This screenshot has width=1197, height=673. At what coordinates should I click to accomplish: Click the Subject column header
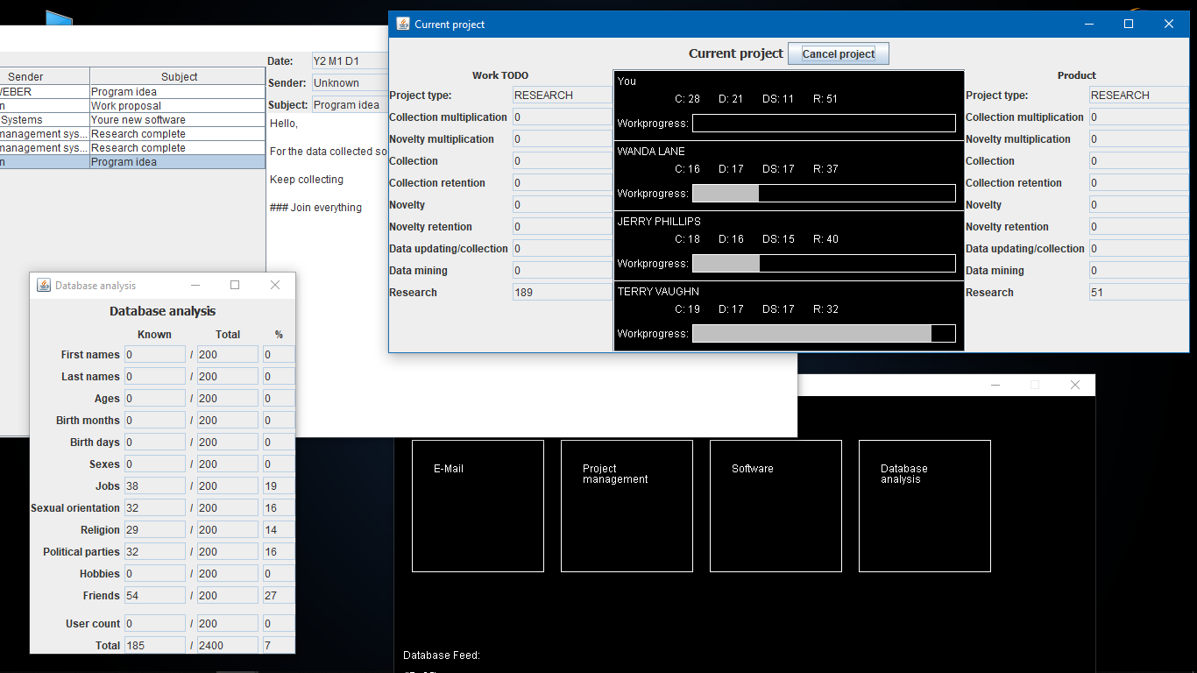click(179, 77)
